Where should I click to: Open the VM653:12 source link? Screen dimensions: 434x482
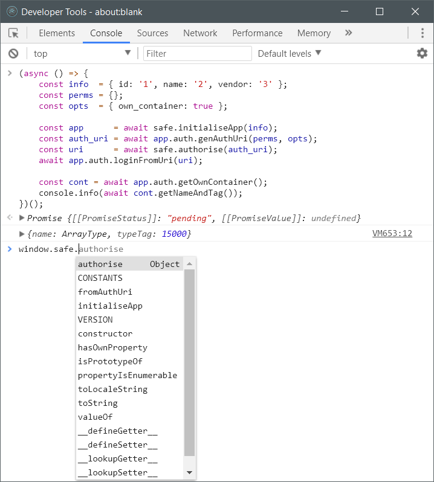coord(392,233)
